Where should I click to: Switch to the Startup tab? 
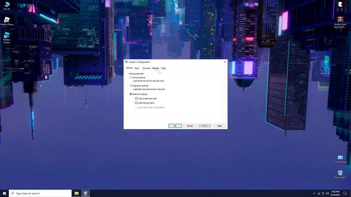coord(155,68)
